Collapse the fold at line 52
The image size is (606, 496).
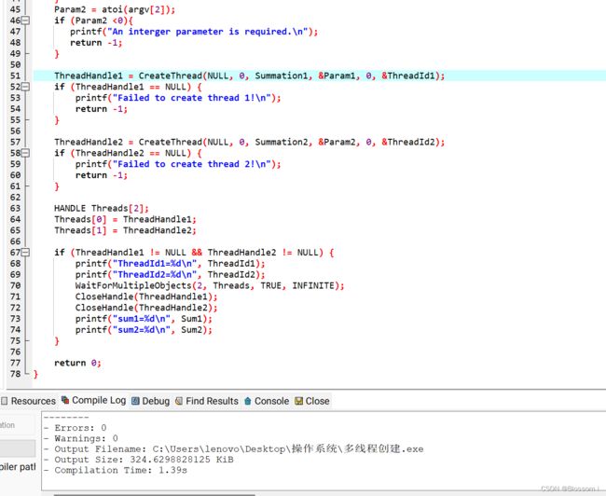(25, 87)
